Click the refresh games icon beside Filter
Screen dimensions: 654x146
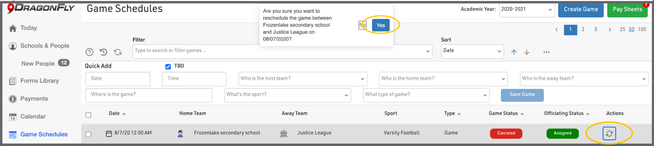(118, 52)
